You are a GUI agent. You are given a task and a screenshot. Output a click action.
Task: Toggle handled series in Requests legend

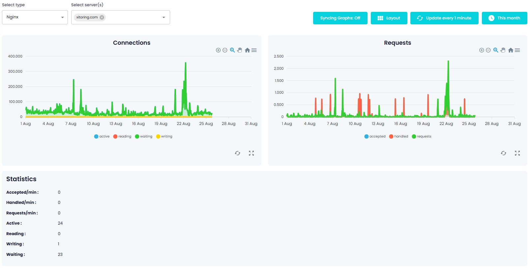click(398, 136)
